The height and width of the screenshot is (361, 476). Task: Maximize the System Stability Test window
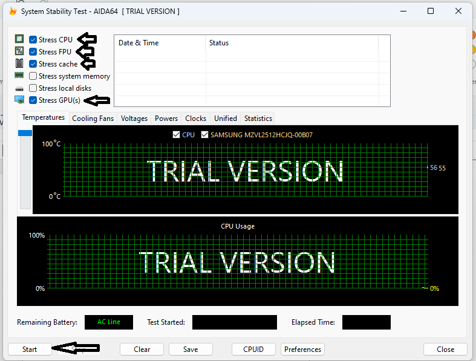pos(431,11)
